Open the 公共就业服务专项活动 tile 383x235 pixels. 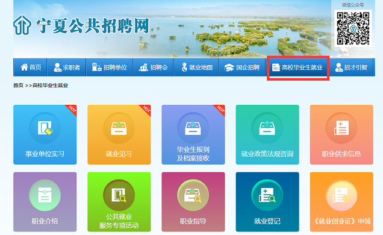[119, 202]
